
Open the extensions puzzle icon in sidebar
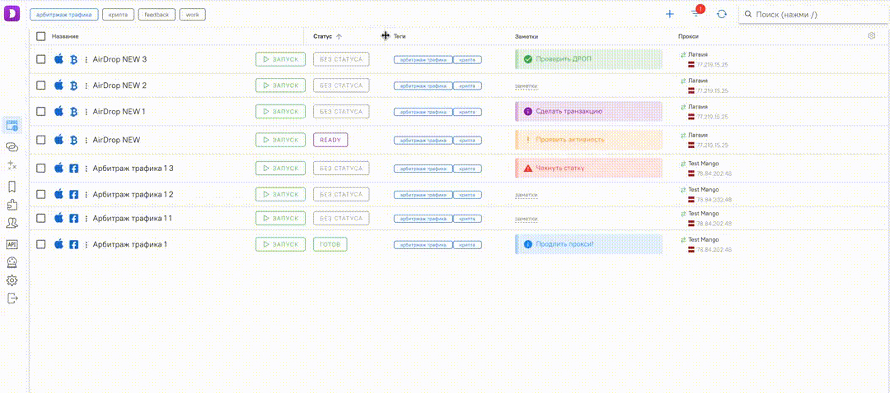click(x=12, y=205)
